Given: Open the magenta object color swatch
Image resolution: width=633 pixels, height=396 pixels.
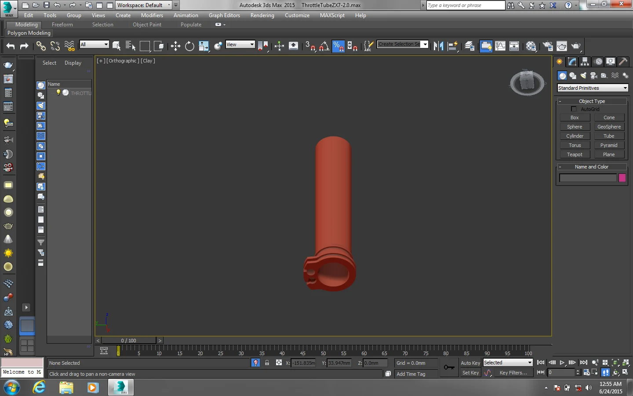Looking at the screenshot, I should click(622, 178).
